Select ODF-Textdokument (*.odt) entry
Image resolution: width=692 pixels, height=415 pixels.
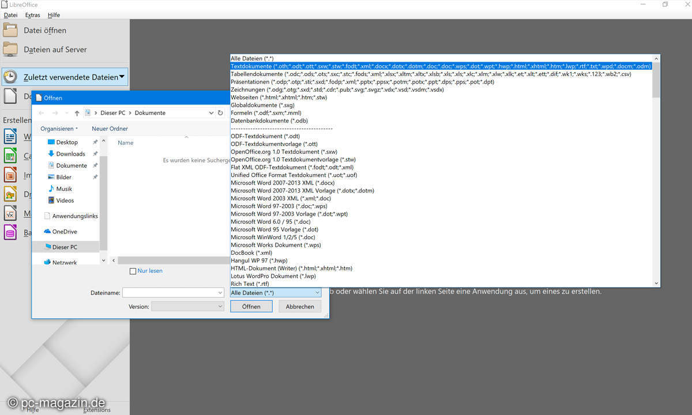(x=441, y=136)
